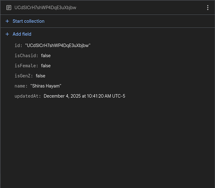This screenshot has height=188, width=215.
Task: Select the isFemale field key
Action: (26, 66)
